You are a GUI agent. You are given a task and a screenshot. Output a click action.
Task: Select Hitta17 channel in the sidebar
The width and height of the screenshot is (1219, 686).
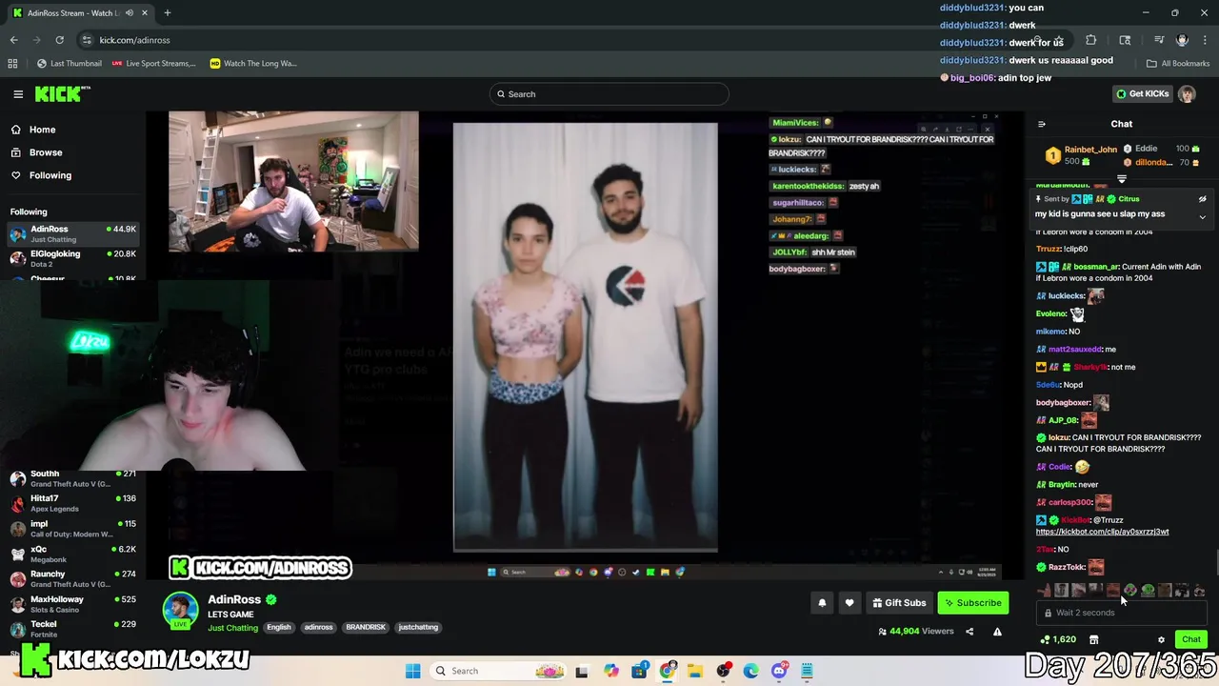72,503
